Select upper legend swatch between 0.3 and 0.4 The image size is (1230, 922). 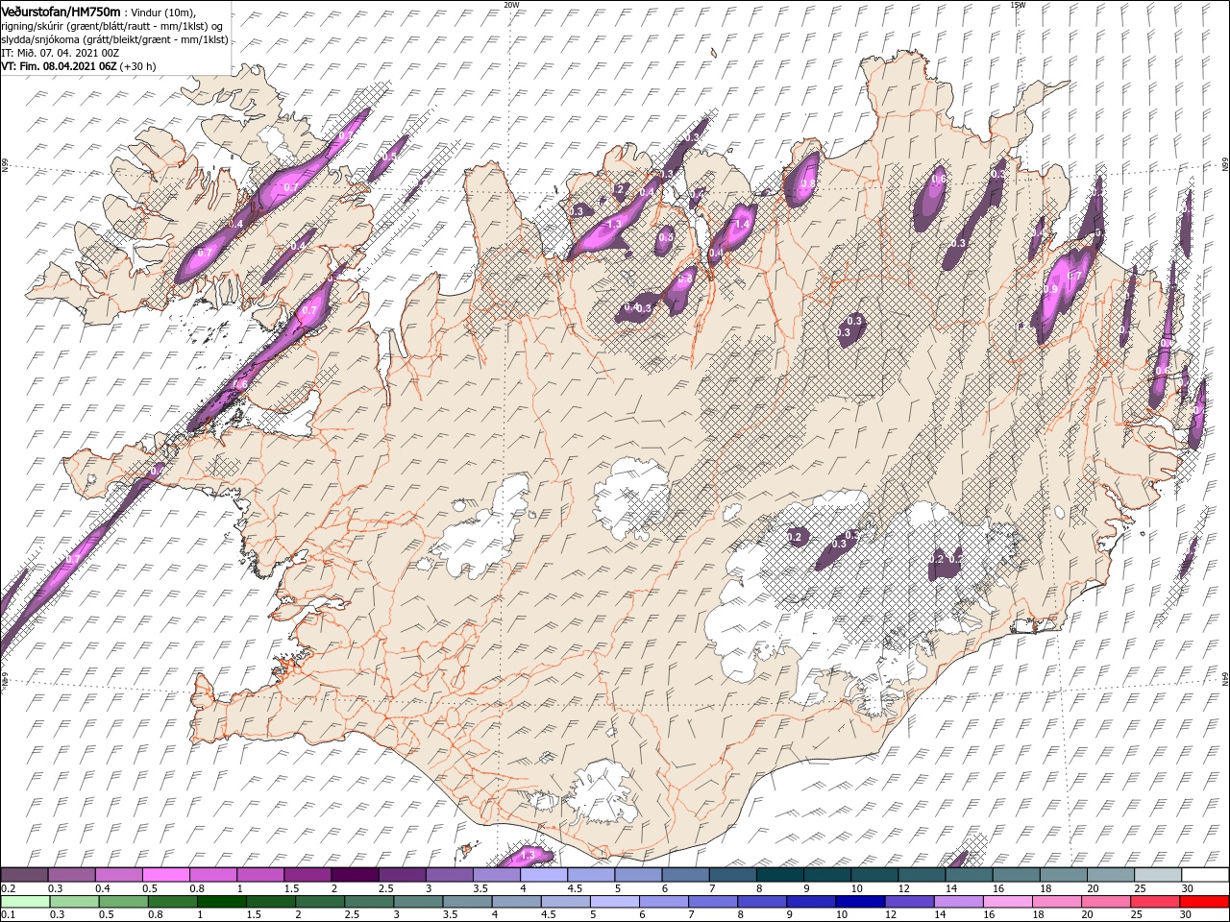(x=72, y=875)
